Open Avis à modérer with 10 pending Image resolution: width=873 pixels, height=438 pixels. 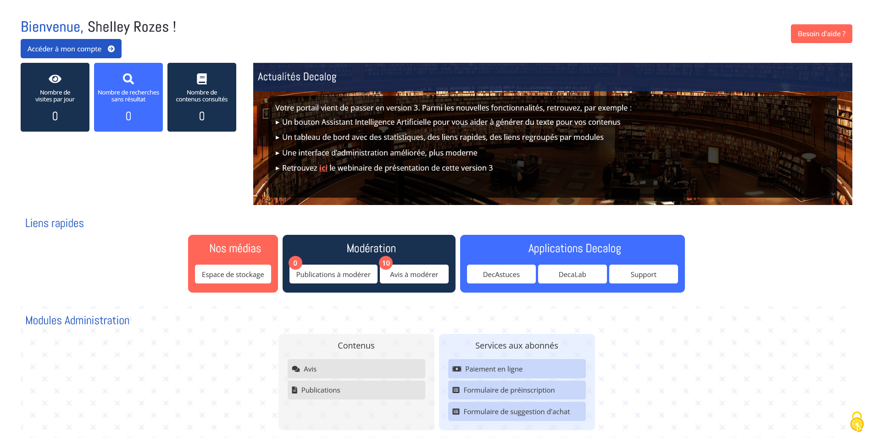[x=414, y=275]
